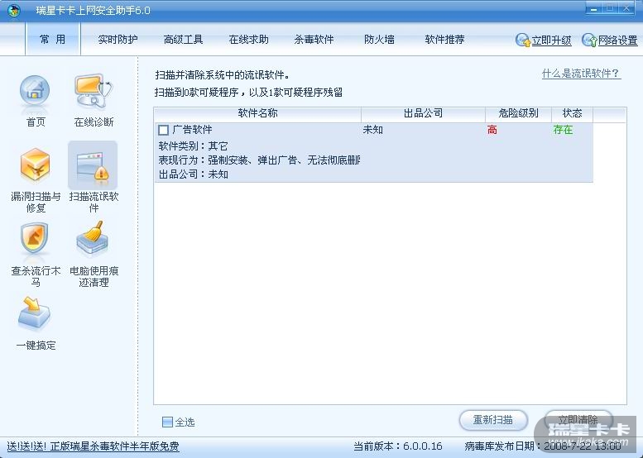Sort by 软件名称 column header
This screenshot has width=643, height=458.
click(x=257, y=113)
